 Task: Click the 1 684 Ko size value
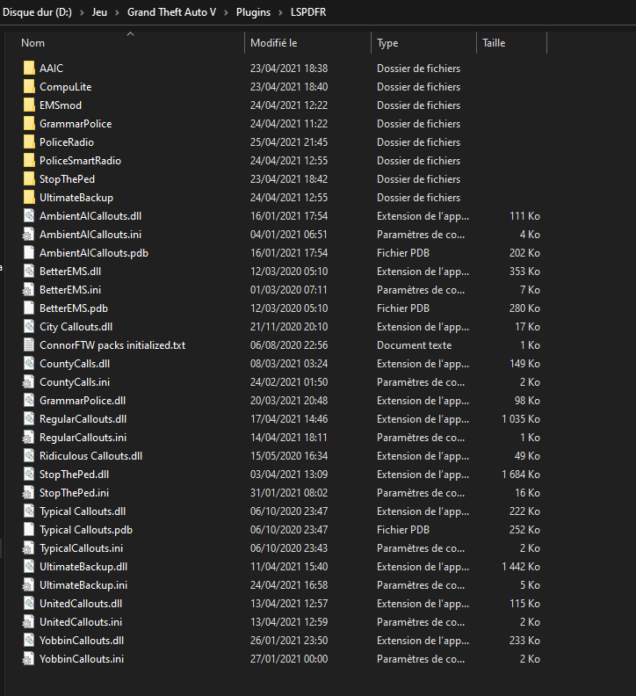(521, 475)
